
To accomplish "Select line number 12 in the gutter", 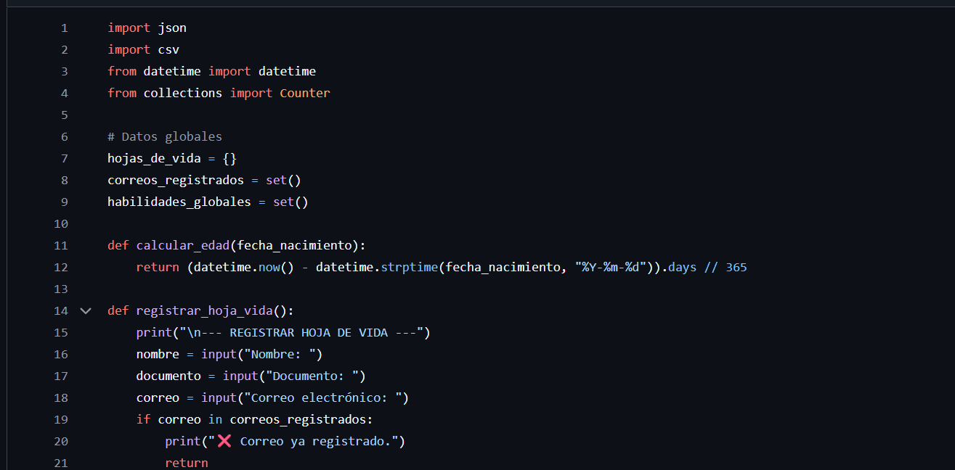I will [61, 267].
